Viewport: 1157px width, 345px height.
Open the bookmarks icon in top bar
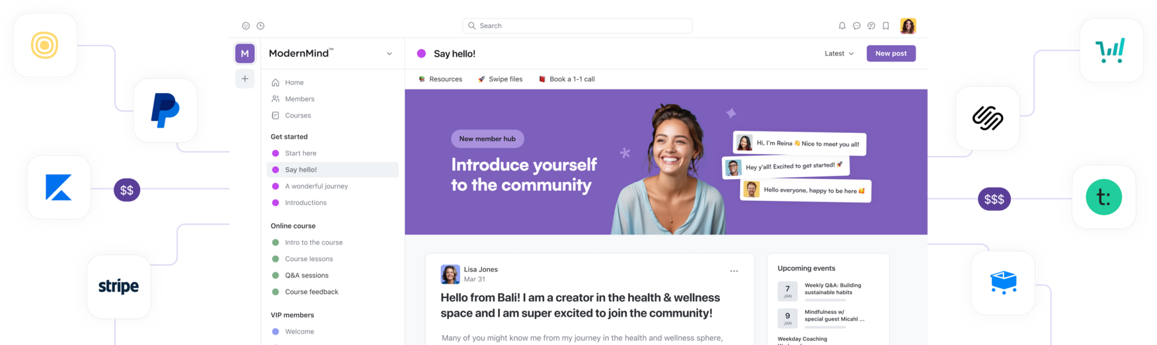(x=886, y=26)
